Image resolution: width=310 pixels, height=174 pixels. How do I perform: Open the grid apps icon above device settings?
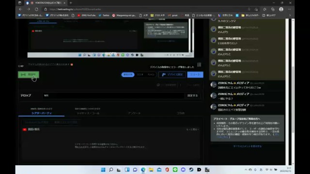pyautogui.click(x=199, y=65)
